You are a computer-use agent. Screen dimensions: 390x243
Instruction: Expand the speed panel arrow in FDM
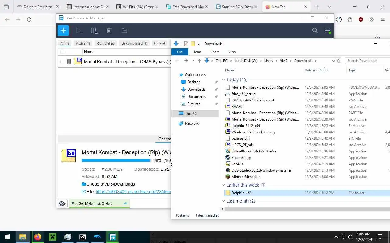tap(125, 204)
